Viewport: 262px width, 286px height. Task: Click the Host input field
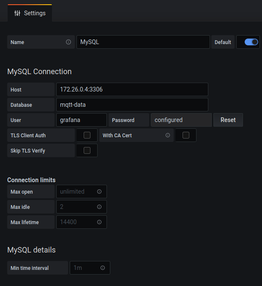click(132, 89)
